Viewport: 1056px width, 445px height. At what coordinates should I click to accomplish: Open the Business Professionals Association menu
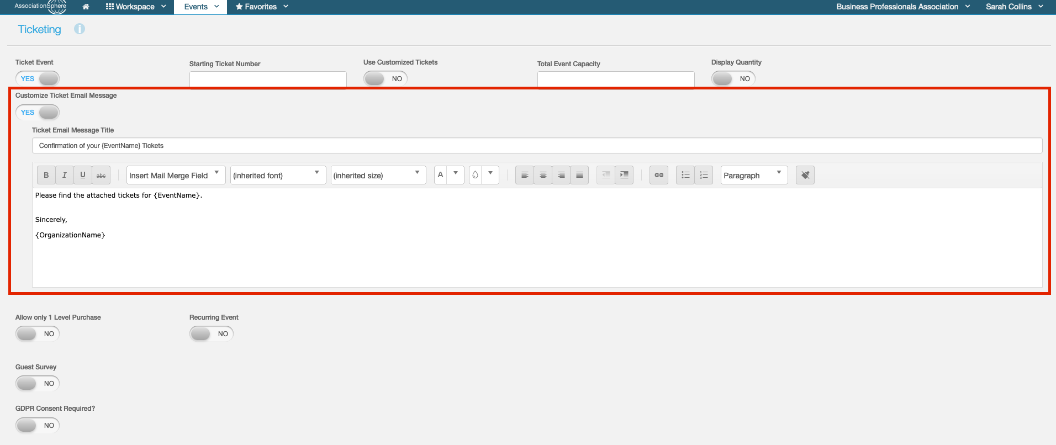tap(903, 7)
